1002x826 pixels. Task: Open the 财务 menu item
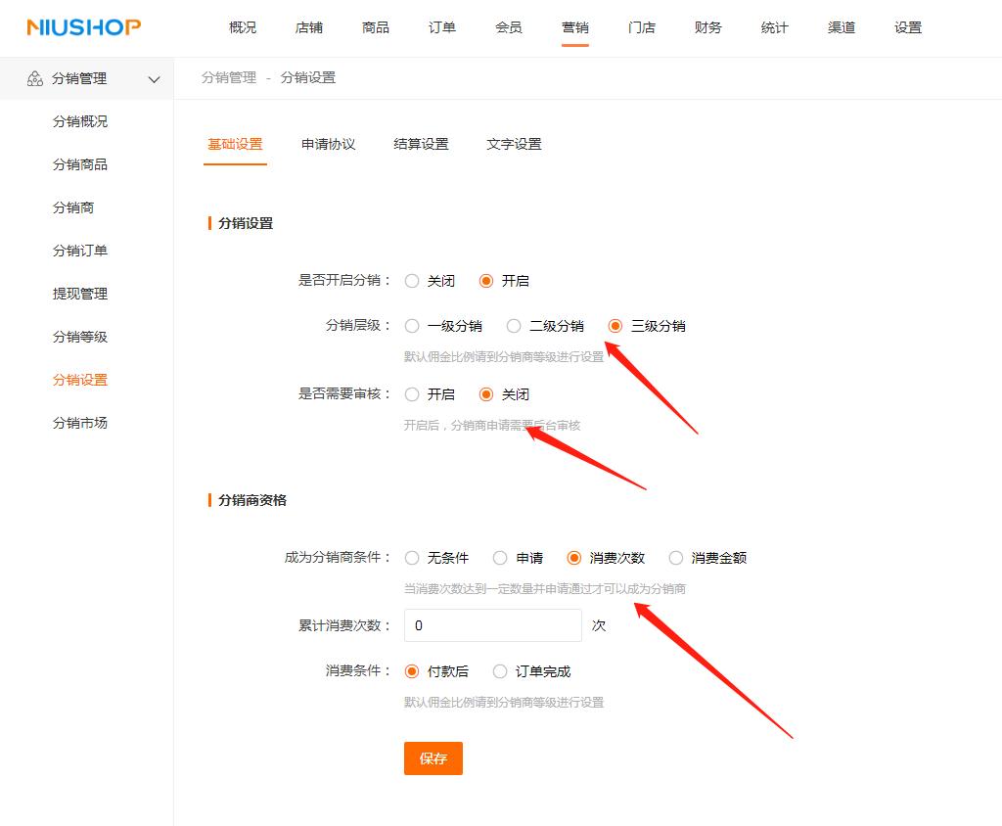(707, 27)
